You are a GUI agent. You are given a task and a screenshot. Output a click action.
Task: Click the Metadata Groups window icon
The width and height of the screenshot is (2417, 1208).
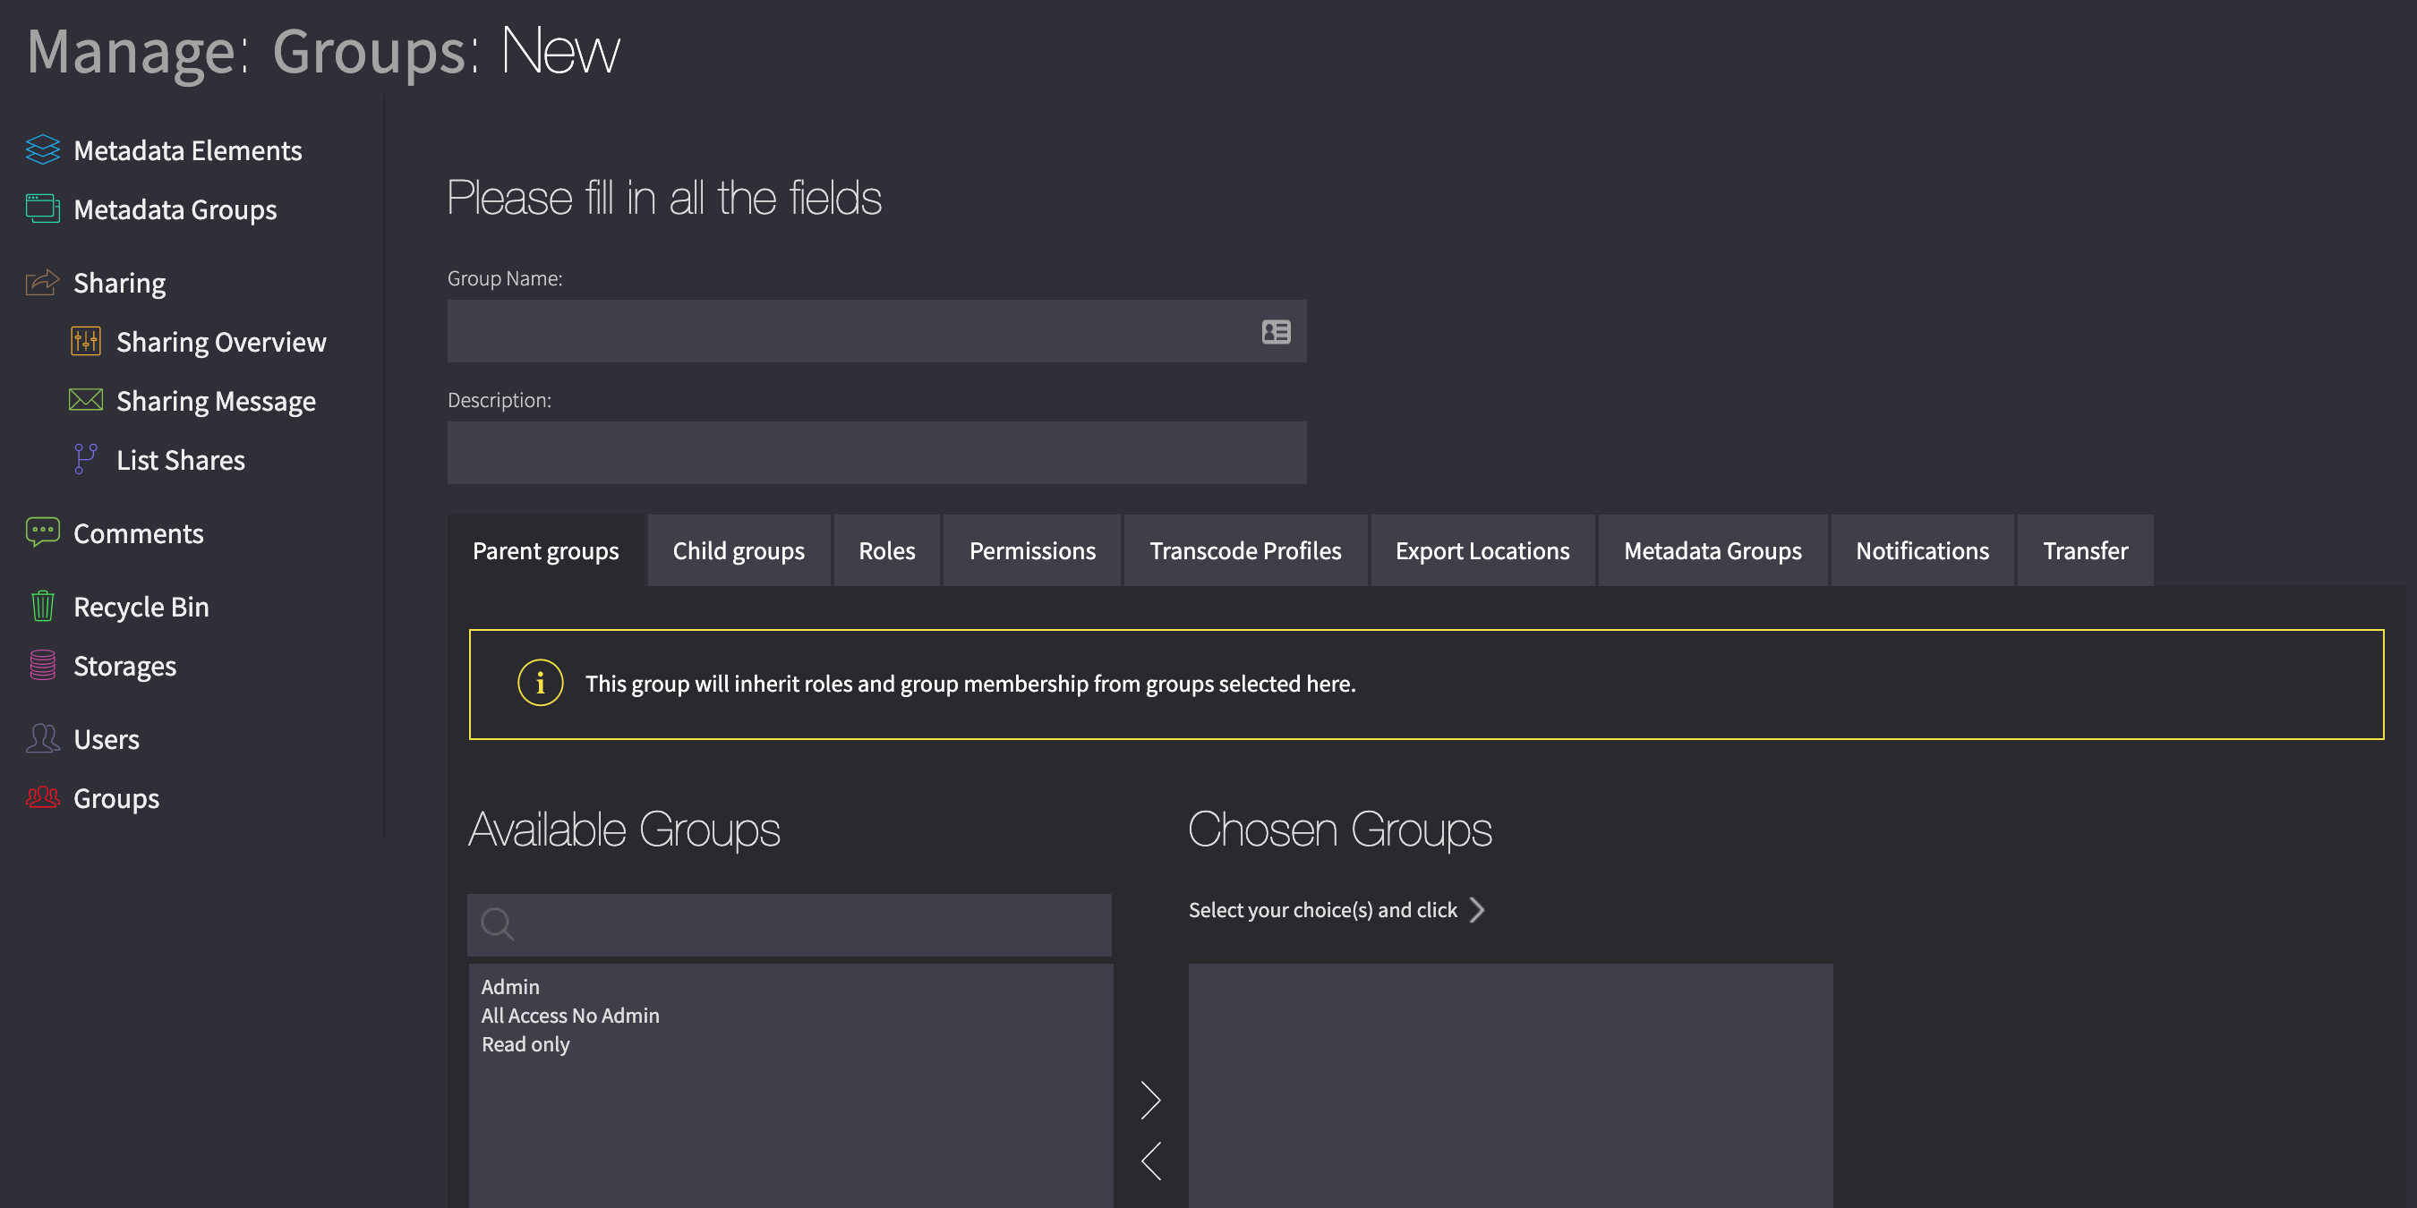[42, 208]
